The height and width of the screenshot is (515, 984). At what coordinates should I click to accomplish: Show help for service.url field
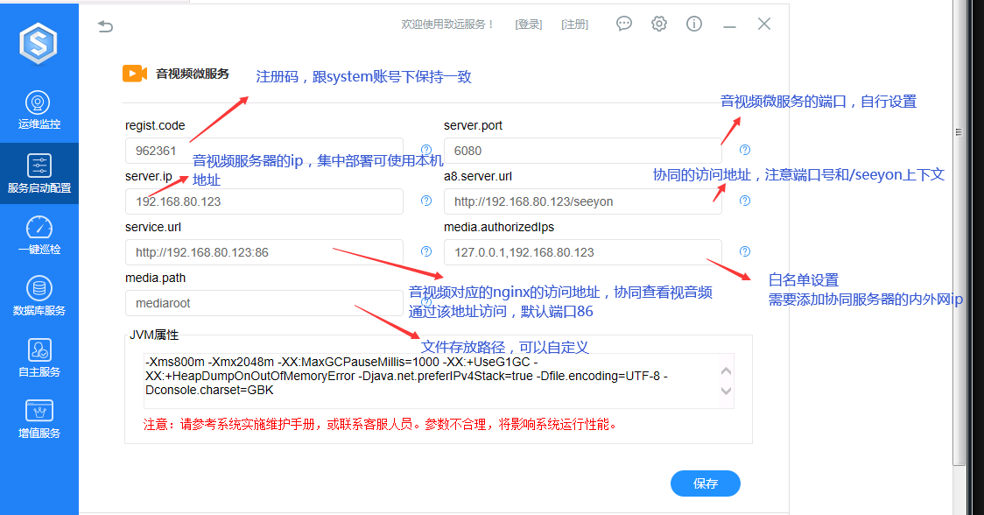(426, 251)
